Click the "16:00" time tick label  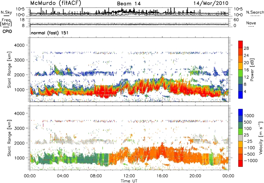pos(162,176)
